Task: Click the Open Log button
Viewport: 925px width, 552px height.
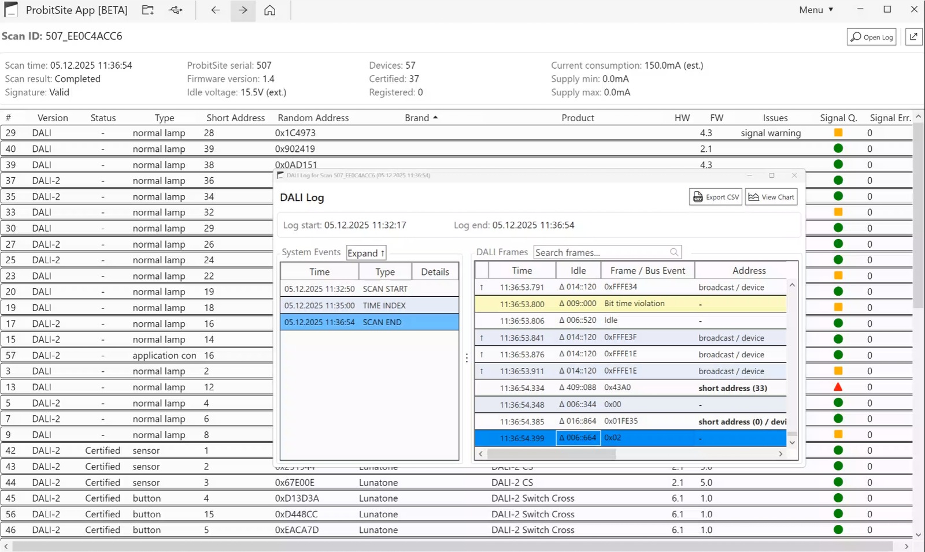Action: (x=871, y=37)
